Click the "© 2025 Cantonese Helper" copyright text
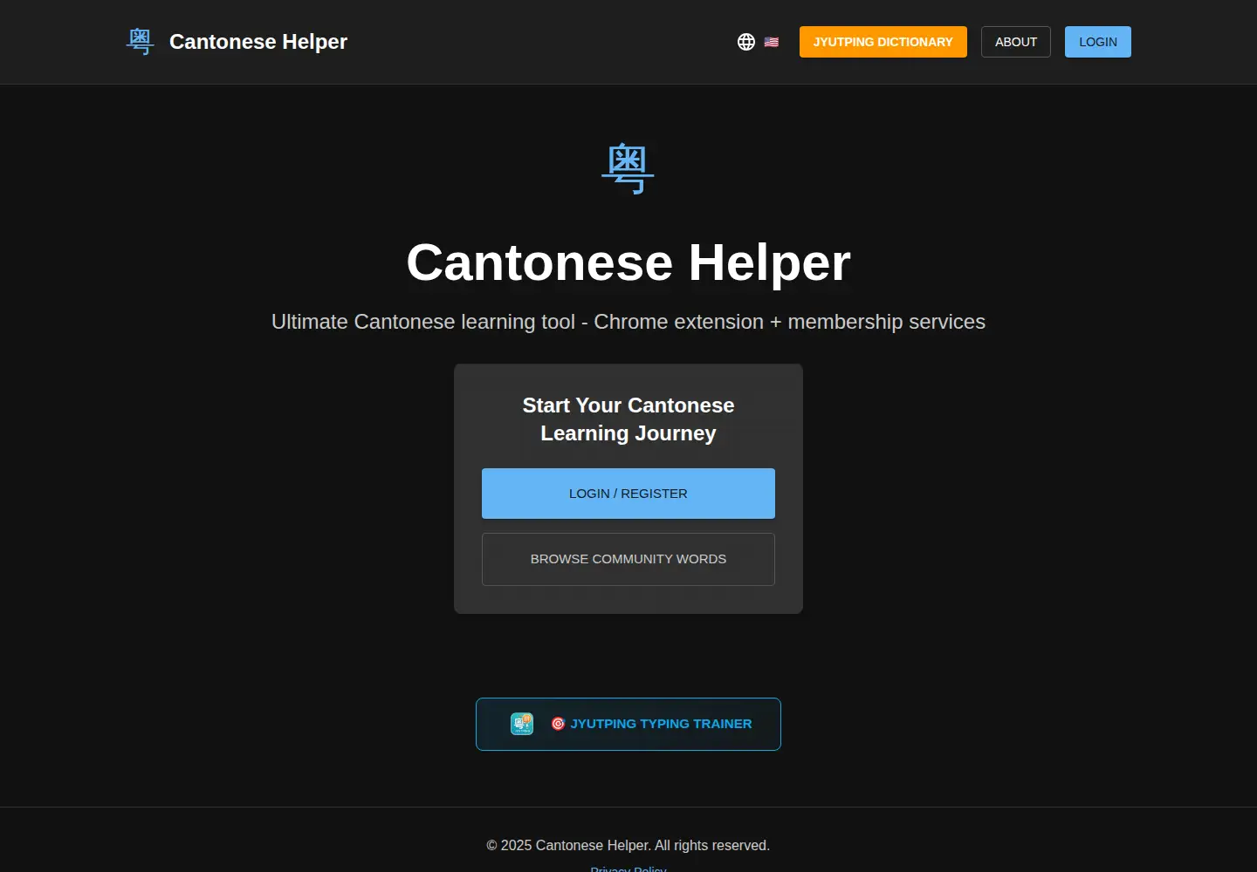Image resolution: width=1257 pixels, height=872 pixels. [x=628, y=845]
